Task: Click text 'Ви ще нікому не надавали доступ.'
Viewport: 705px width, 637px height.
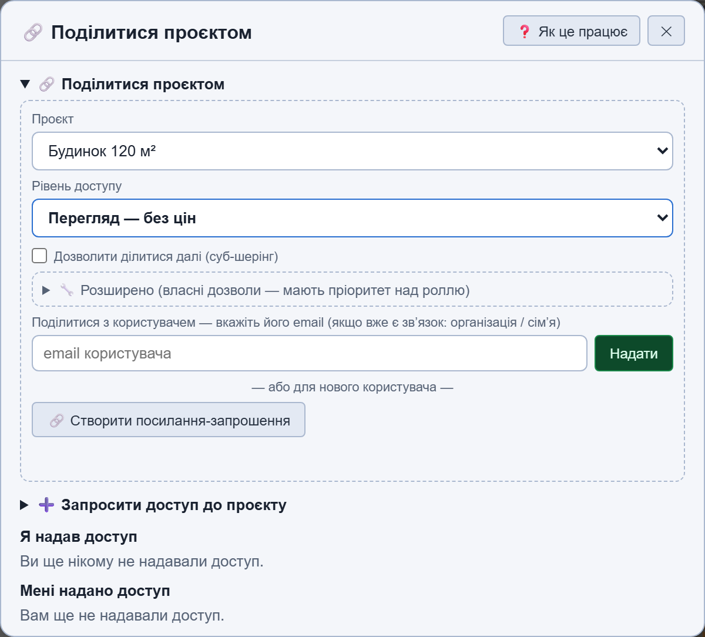Action: pos(142,561)
